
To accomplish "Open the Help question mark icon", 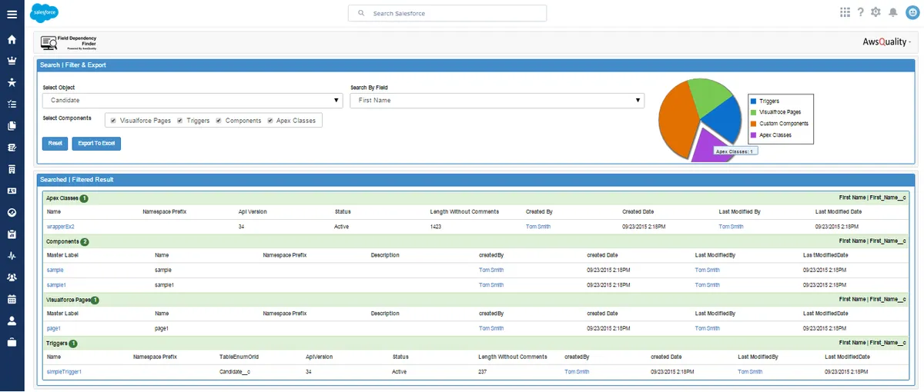I will click(x=861, y=12).
